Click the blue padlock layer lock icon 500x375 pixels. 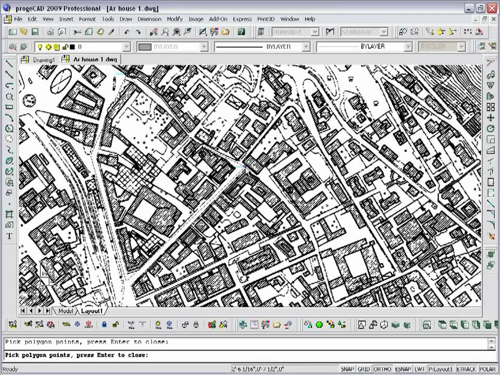(104, 325)
